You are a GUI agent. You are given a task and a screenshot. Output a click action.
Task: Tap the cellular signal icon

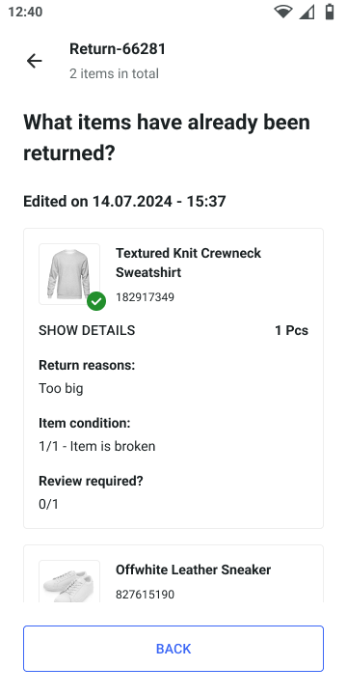coord(307,12)
